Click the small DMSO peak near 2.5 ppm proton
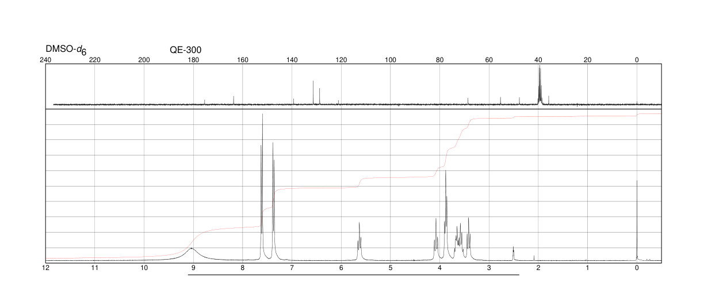Screen dimensions: 704x304 (x=513, y=253)
